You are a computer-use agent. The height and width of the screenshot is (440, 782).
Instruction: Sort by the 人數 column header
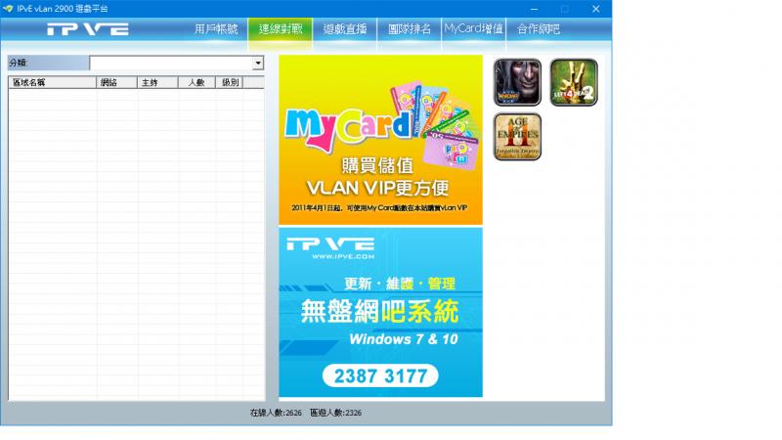point(196,82)
